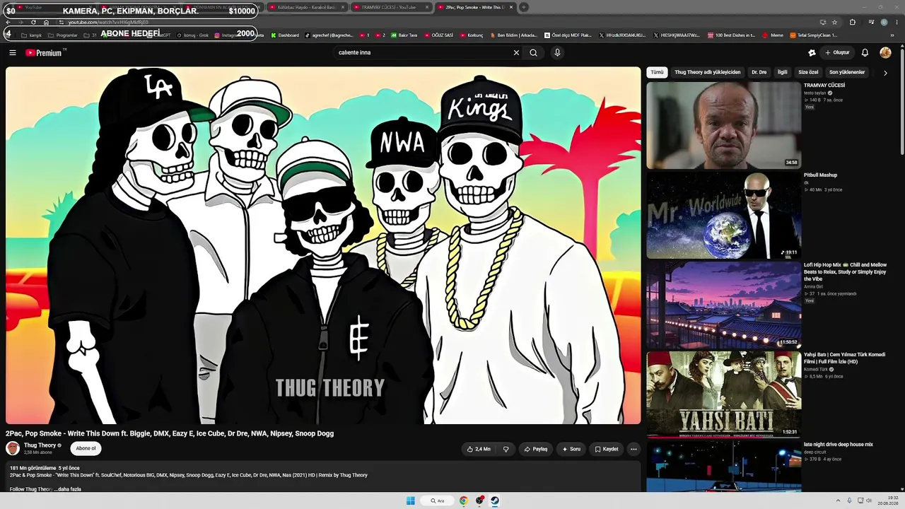Viewport: 905px width, 509px height.
Task: Open TRAMVAY CÜCESİ video thumbnail
Action: click(x=723, y=125)
